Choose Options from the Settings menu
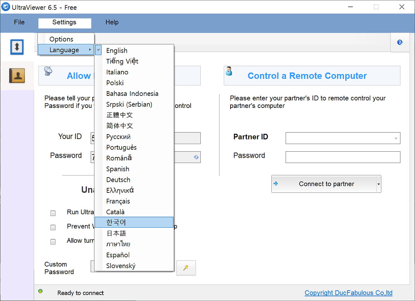415x301 pixels. (x=66, y=39)
